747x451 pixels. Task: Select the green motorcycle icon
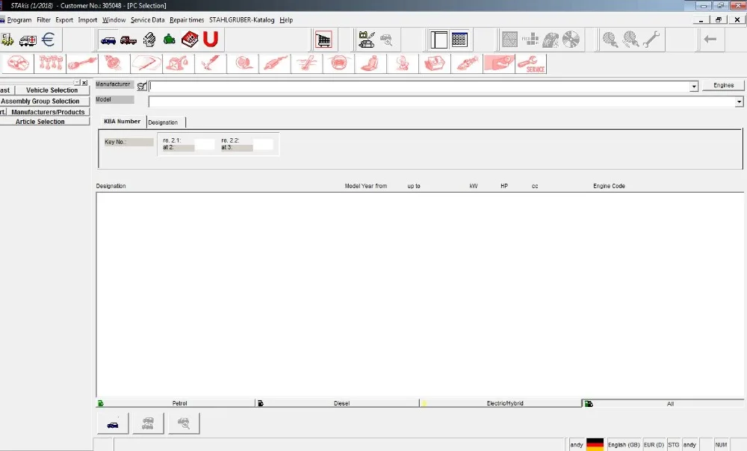[169, 40]
